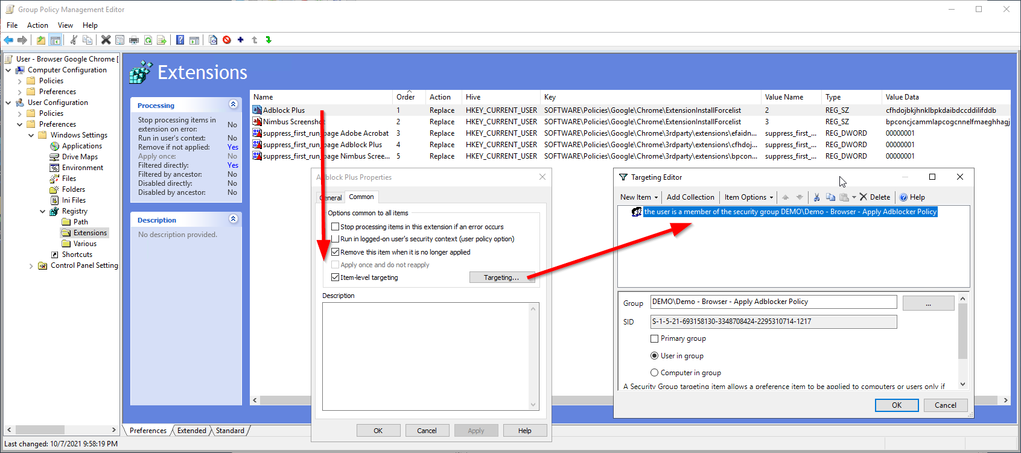Open the New Item dropdown in Targeting Editor
The height and width of the screenshot is (453, 1021).
click(x=638, y=197)
